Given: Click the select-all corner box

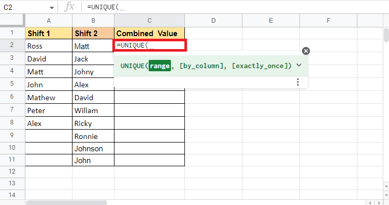Looking at the screenshot, I should [12, 20].
